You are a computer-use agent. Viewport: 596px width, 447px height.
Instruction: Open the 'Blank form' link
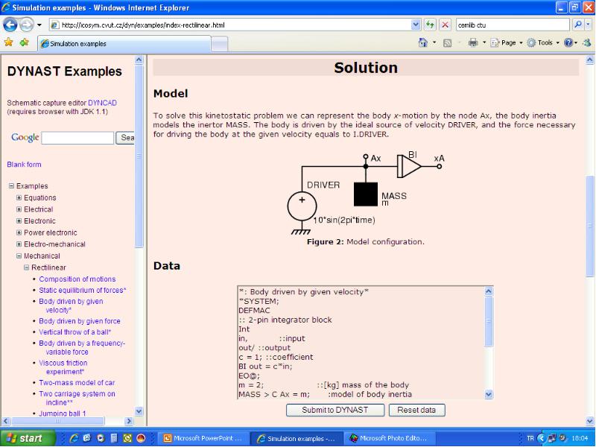24,165
